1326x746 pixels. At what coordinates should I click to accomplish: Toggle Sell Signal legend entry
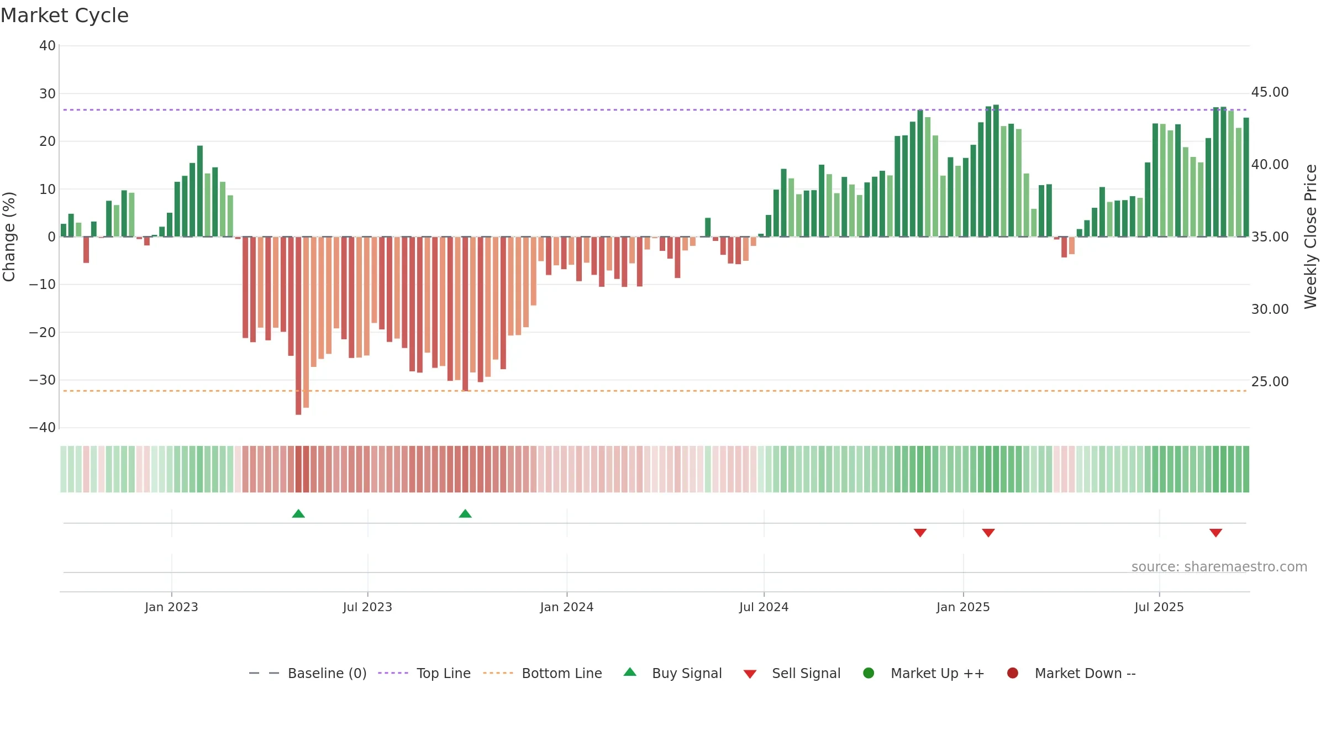click(x=792, y=673)
